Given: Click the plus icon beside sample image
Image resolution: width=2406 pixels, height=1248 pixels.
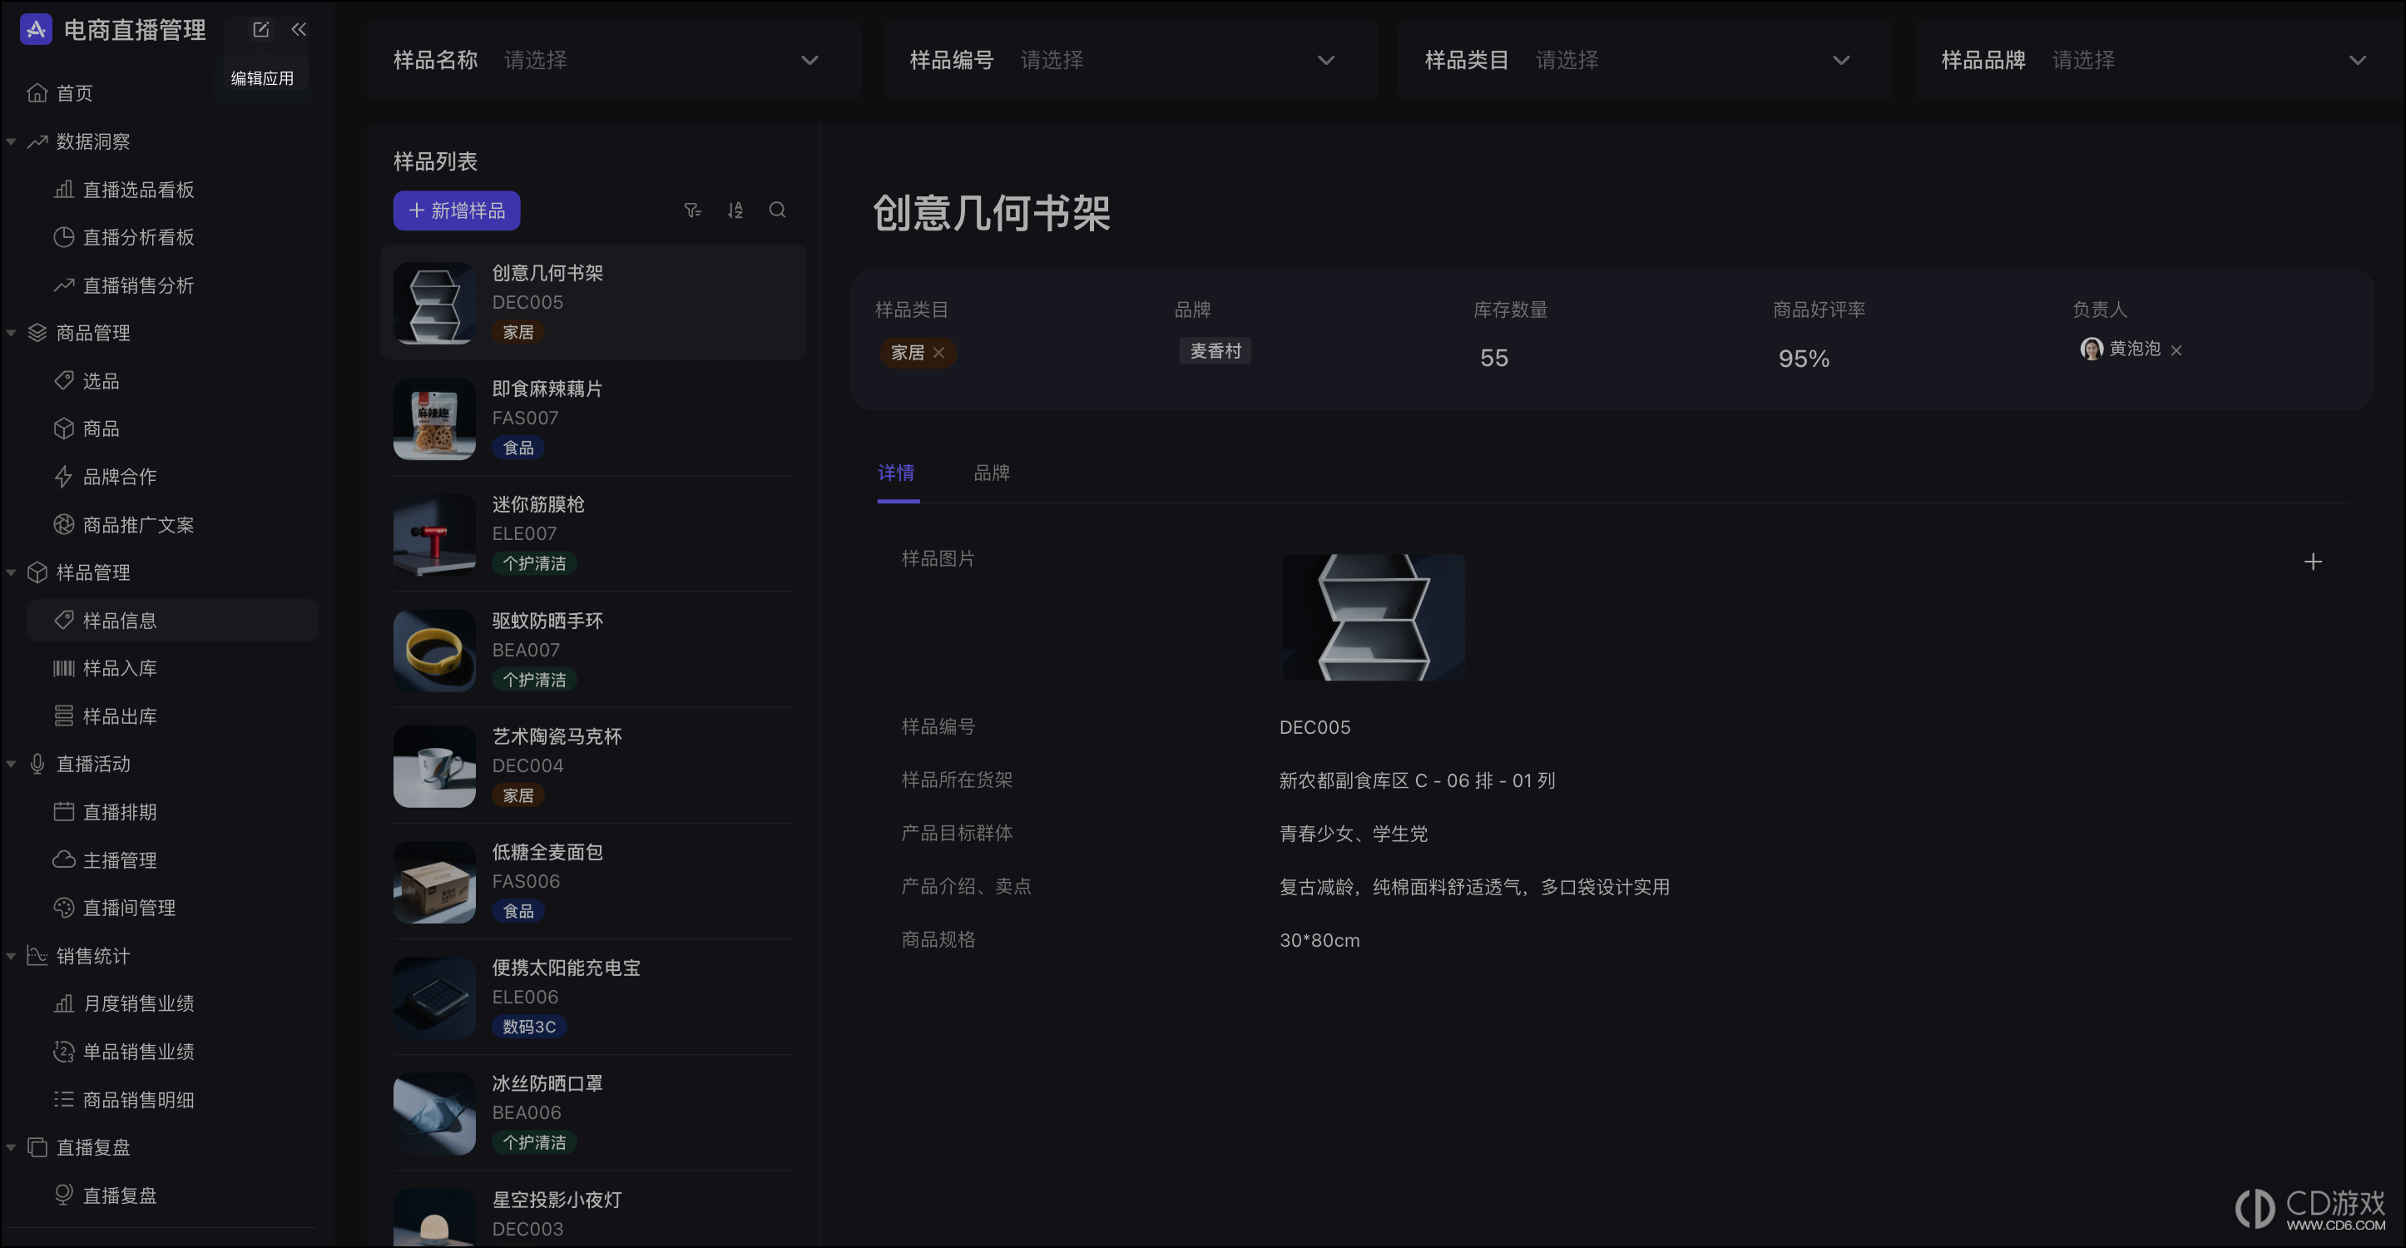Looking at the screenshot, I should (2313, 562).
